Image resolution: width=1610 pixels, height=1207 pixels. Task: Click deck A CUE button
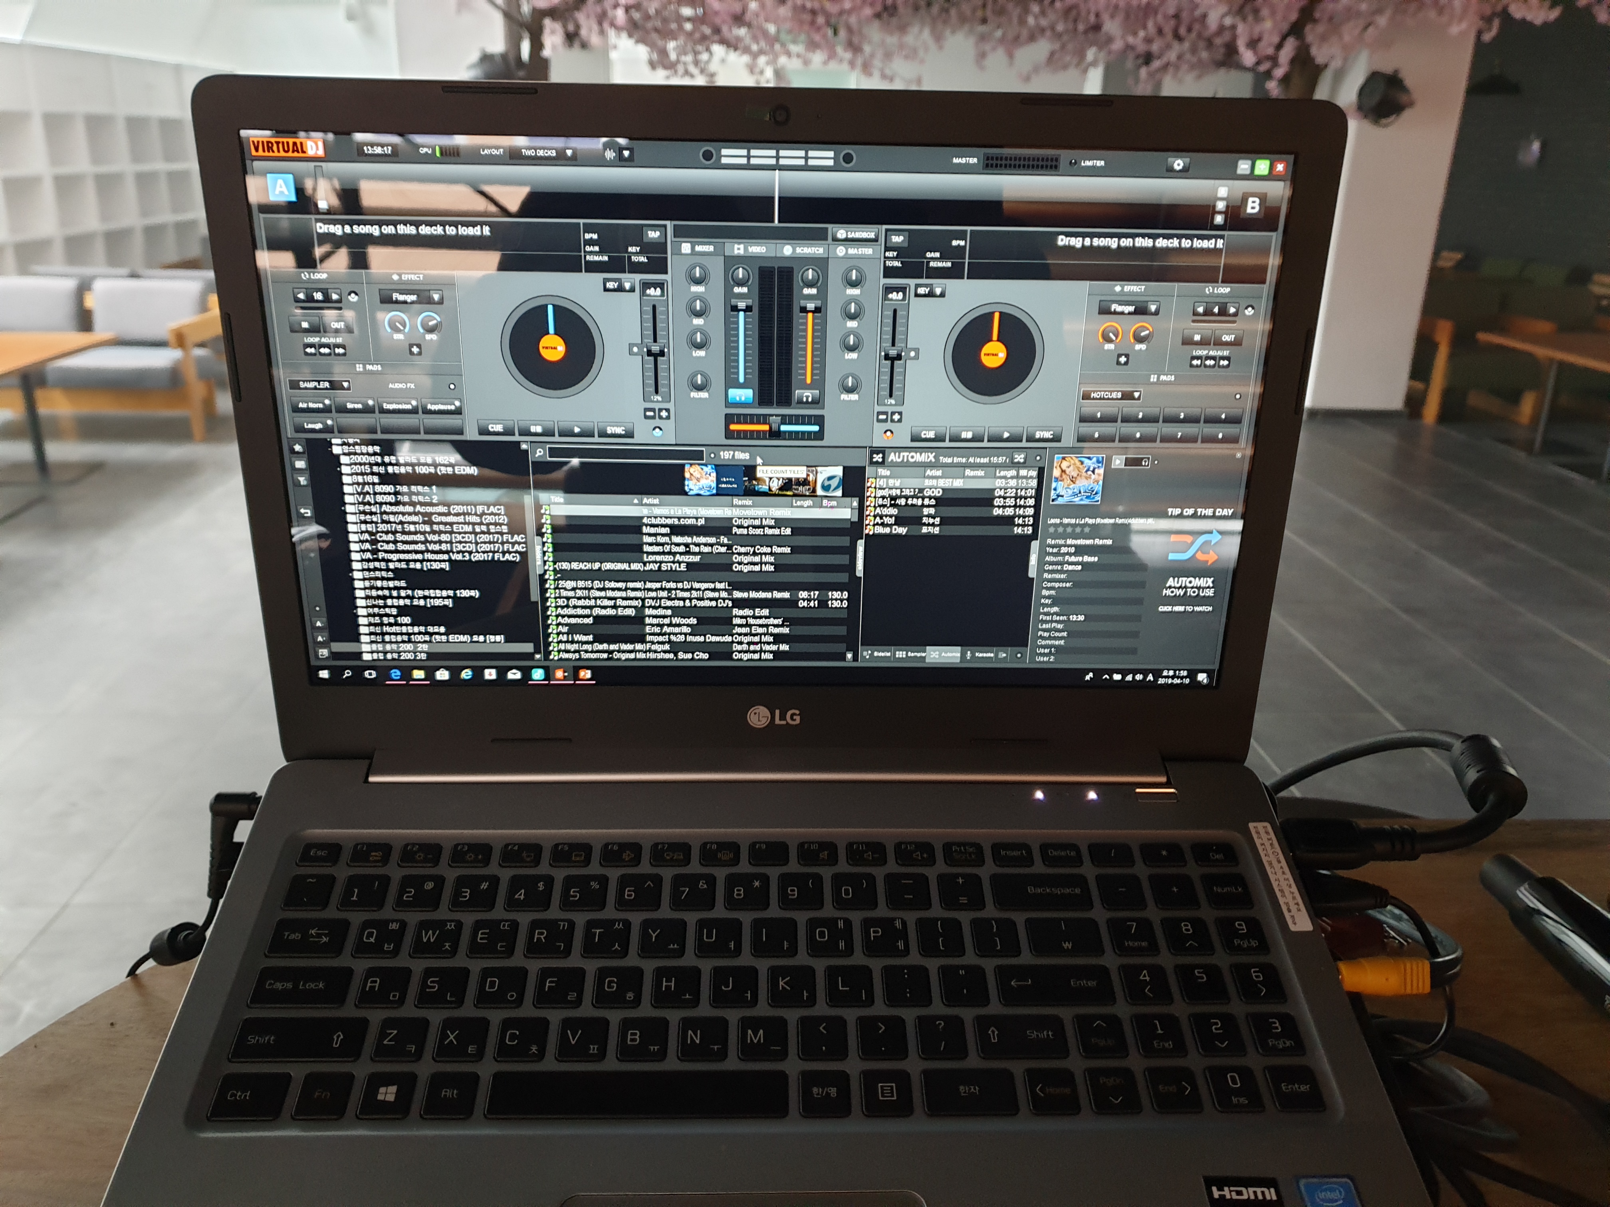pos(496,428)
